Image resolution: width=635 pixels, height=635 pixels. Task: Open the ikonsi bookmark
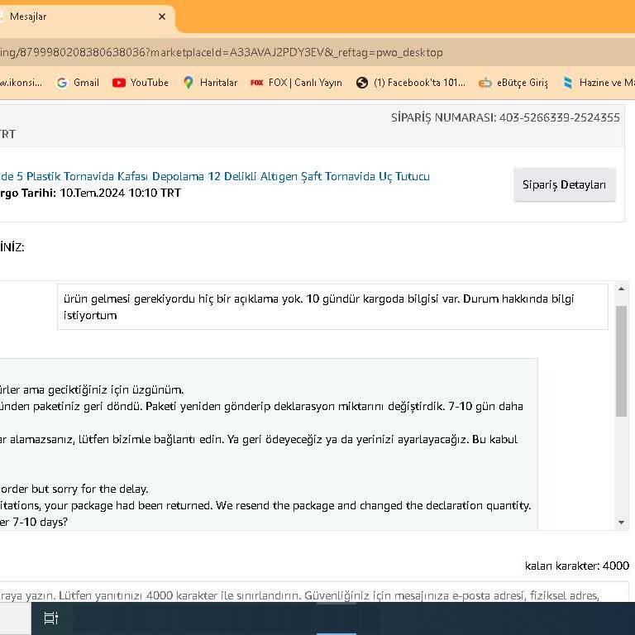(21, 83)
